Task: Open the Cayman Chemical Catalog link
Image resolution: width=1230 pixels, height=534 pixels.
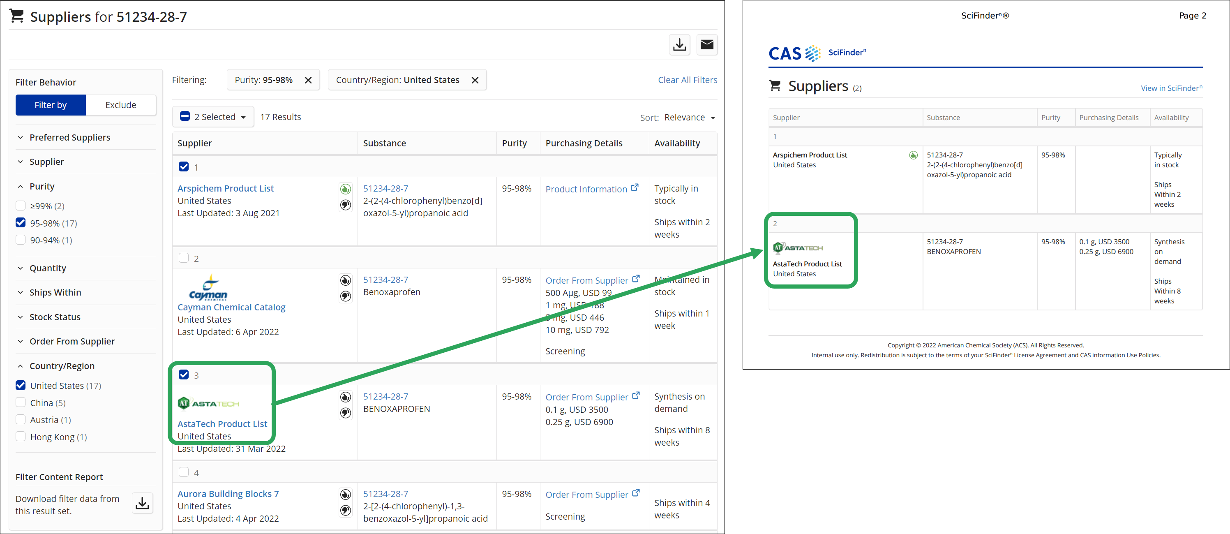Action: [x=231, y=307]
